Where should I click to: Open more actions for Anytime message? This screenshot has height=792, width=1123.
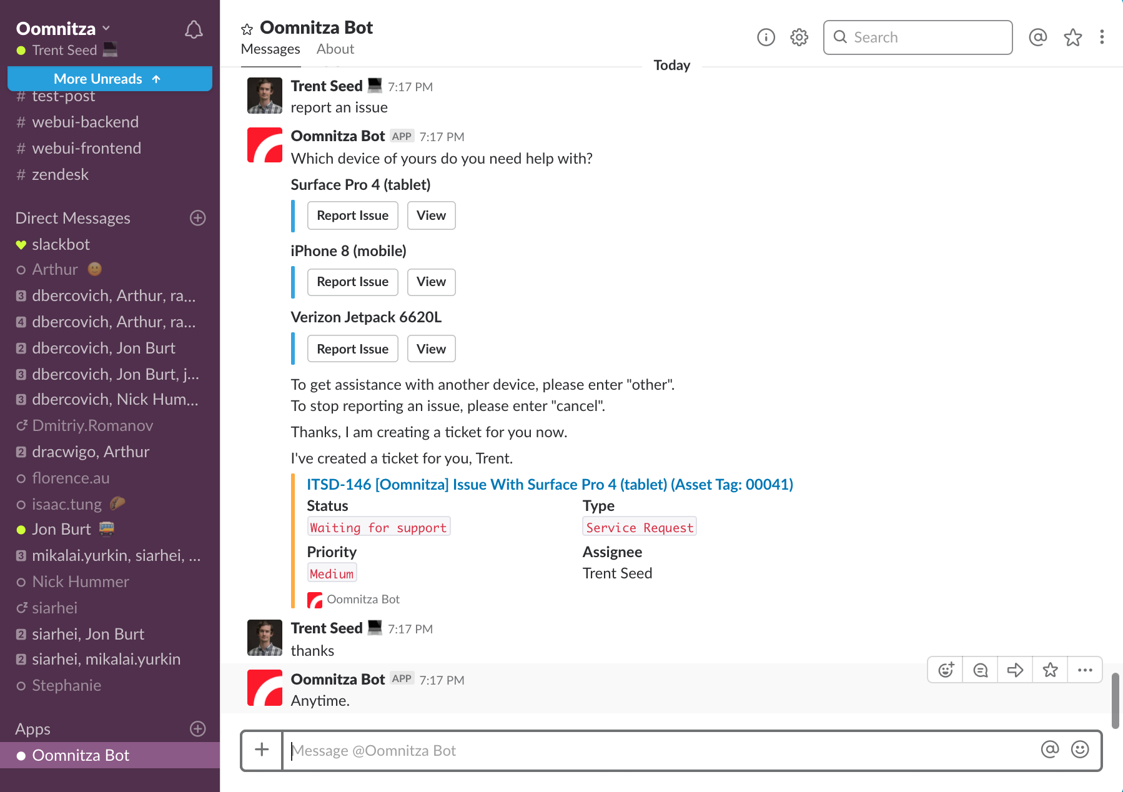pyautogui.click(x=1085, y=670)
